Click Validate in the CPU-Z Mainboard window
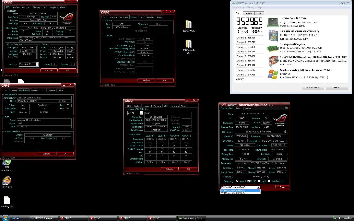The height and width of the screenshot is (221, 354). [x=46, y=154]
